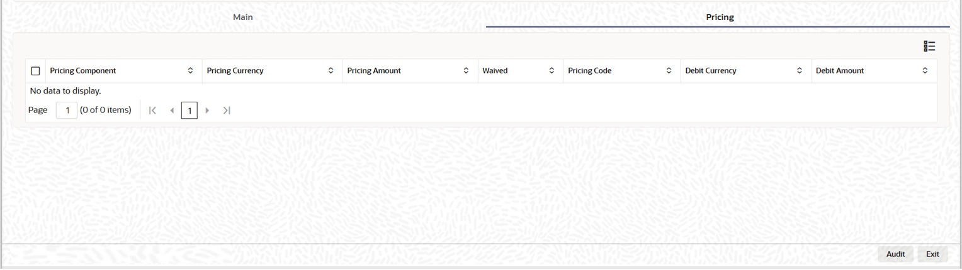Image resolution: width=962 pixels, height=270 pixels.
Task: Open the grid view options icon
Action: coord(929,46)
